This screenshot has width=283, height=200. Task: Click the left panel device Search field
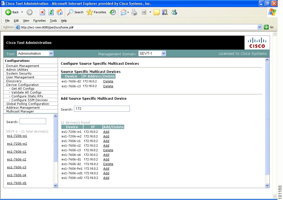[x=33, y=121]
